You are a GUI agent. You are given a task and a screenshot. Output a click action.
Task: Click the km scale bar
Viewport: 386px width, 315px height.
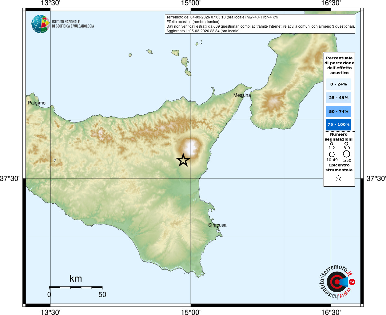76,287
